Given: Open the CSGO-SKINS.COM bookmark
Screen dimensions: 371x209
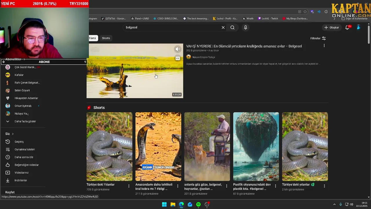Looking at the screenshot, I should (x=166, y=19).
